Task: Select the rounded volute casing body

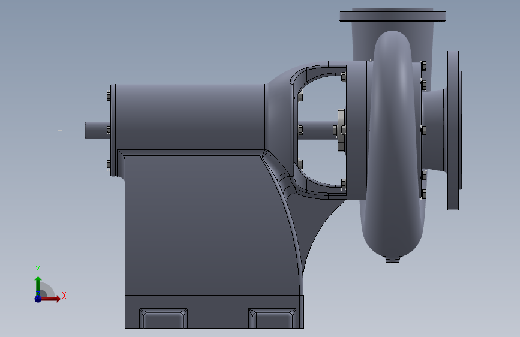Action: pyautogui.click(x=392, y=143)
